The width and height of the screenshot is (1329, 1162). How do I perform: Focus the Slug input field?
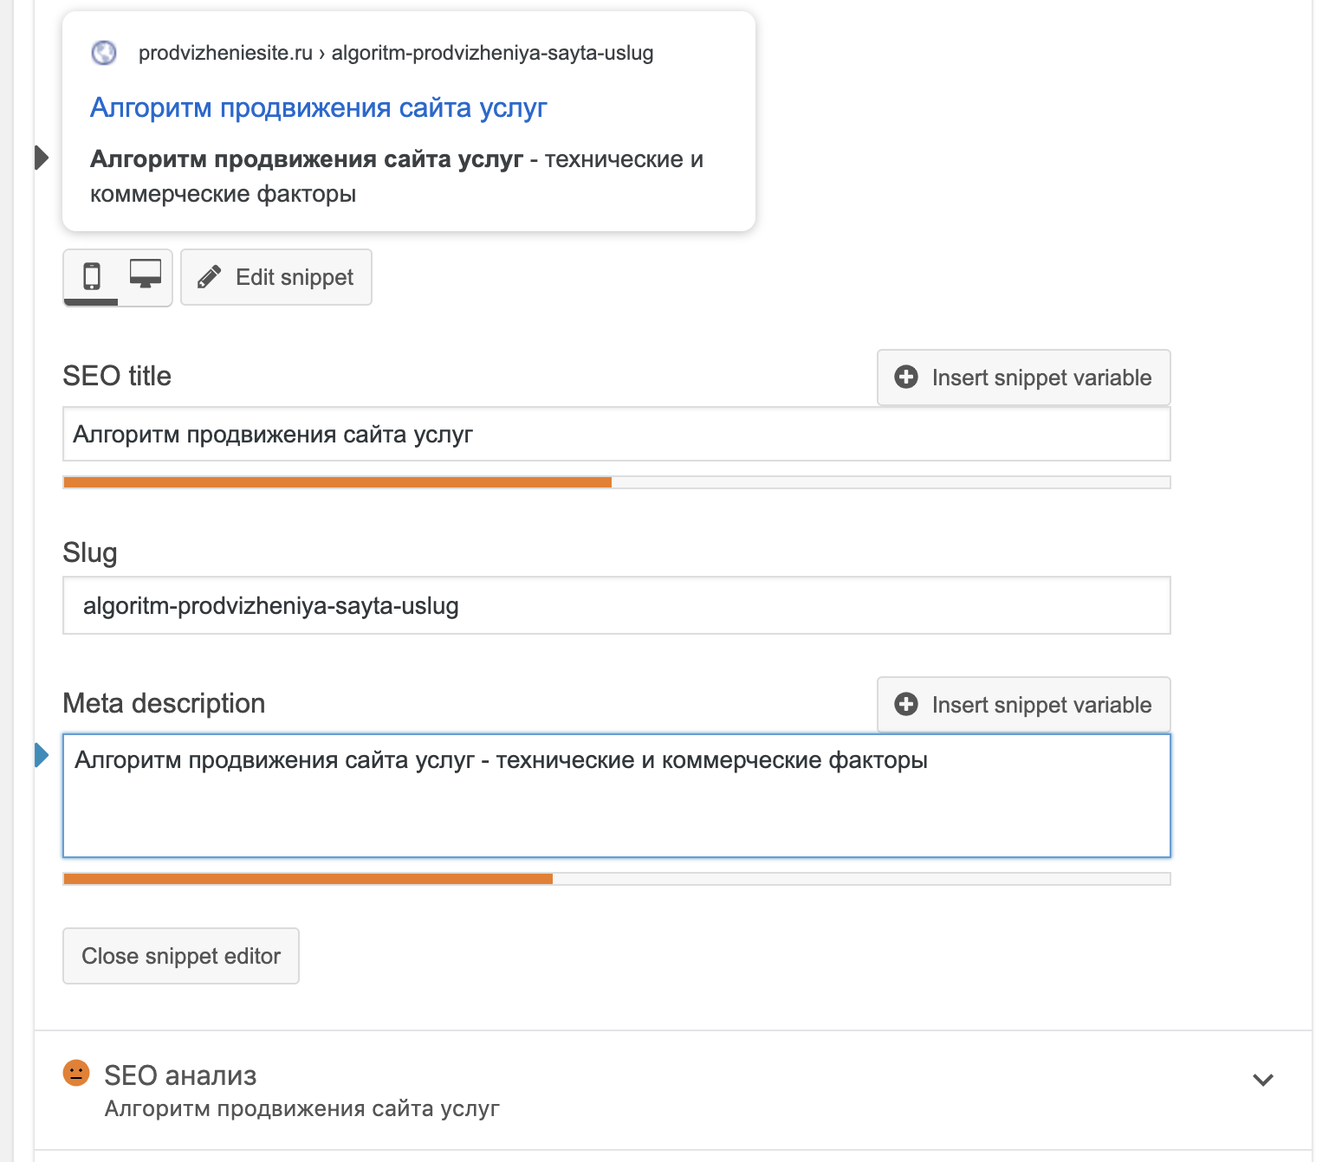point(617,605)
